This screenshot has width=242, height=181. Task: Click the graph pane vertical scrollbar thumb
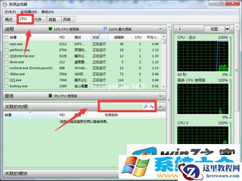pyautogui.click(x=237, y=70)
